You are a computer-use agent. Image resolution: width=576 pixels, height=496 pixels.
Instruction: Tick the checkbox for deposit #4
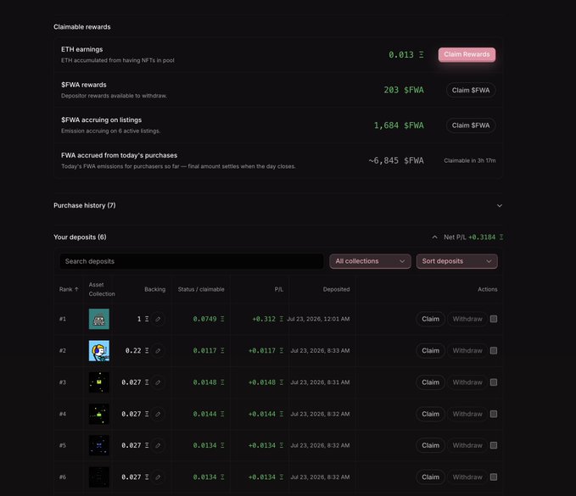[x=494, y=414]
